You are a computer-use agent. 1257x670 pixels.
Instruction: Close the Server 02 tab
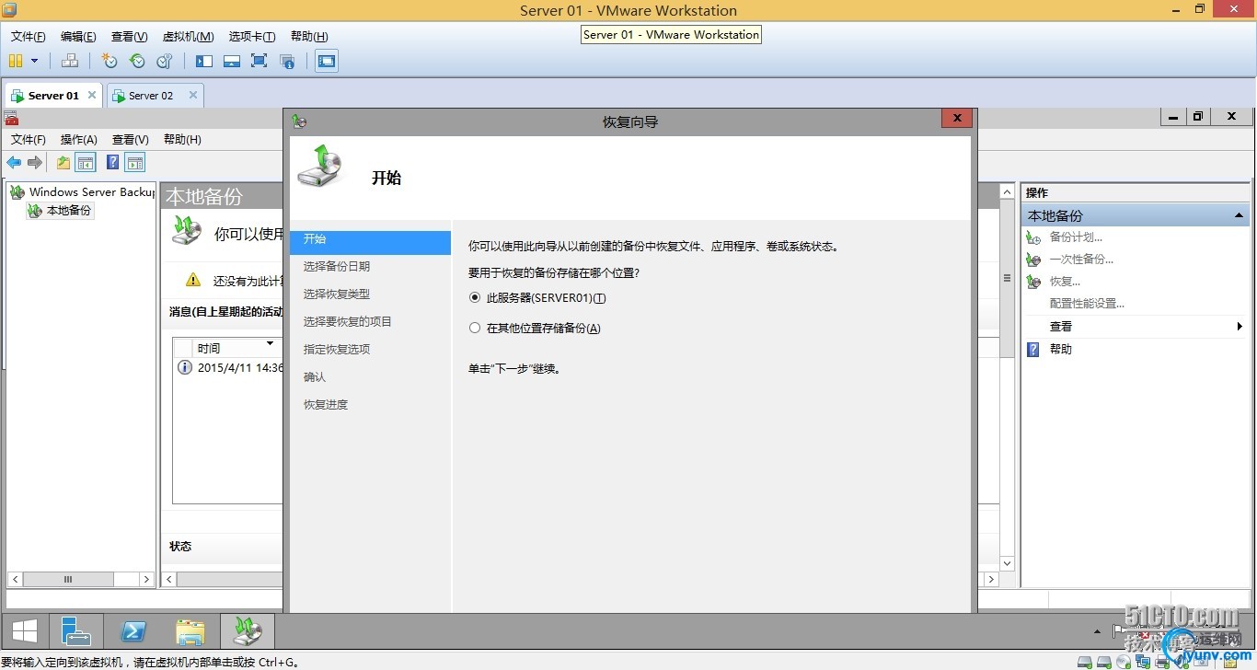click(193, 95)
